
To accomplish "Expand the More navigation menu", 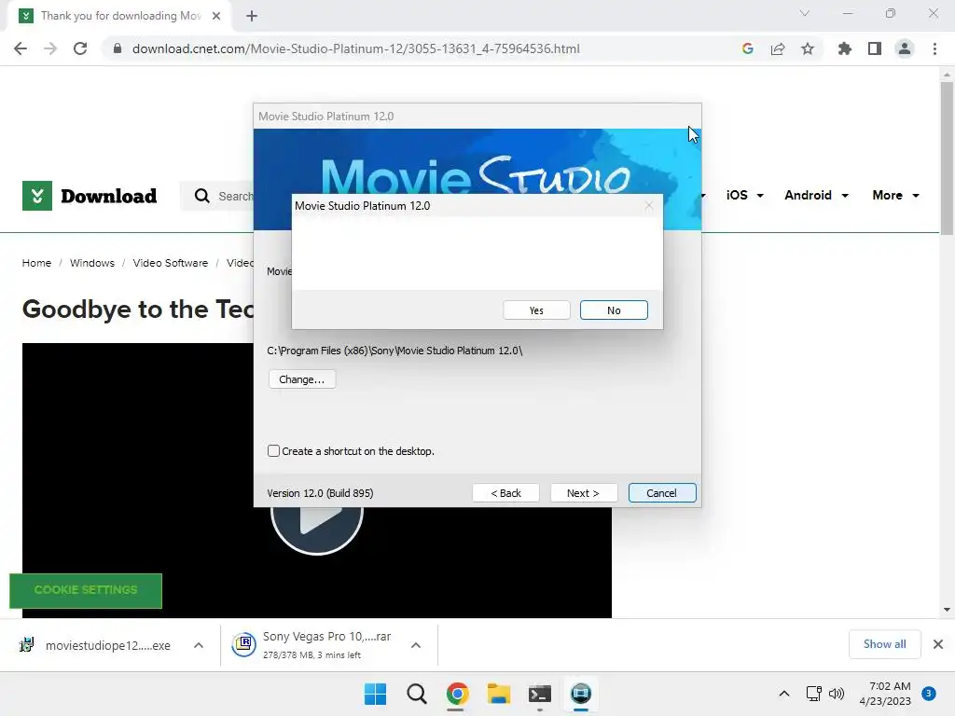I will click(x=896, y=195).
